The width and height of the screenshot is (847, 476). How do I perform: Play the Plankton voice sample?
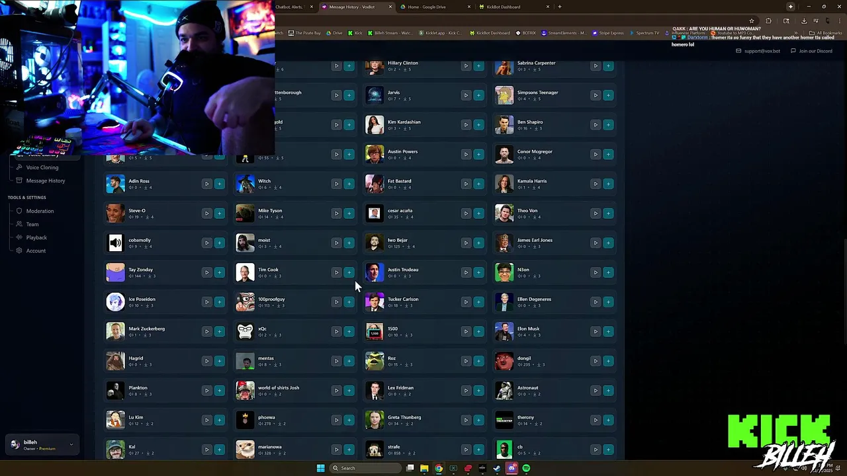coord(206,391)
